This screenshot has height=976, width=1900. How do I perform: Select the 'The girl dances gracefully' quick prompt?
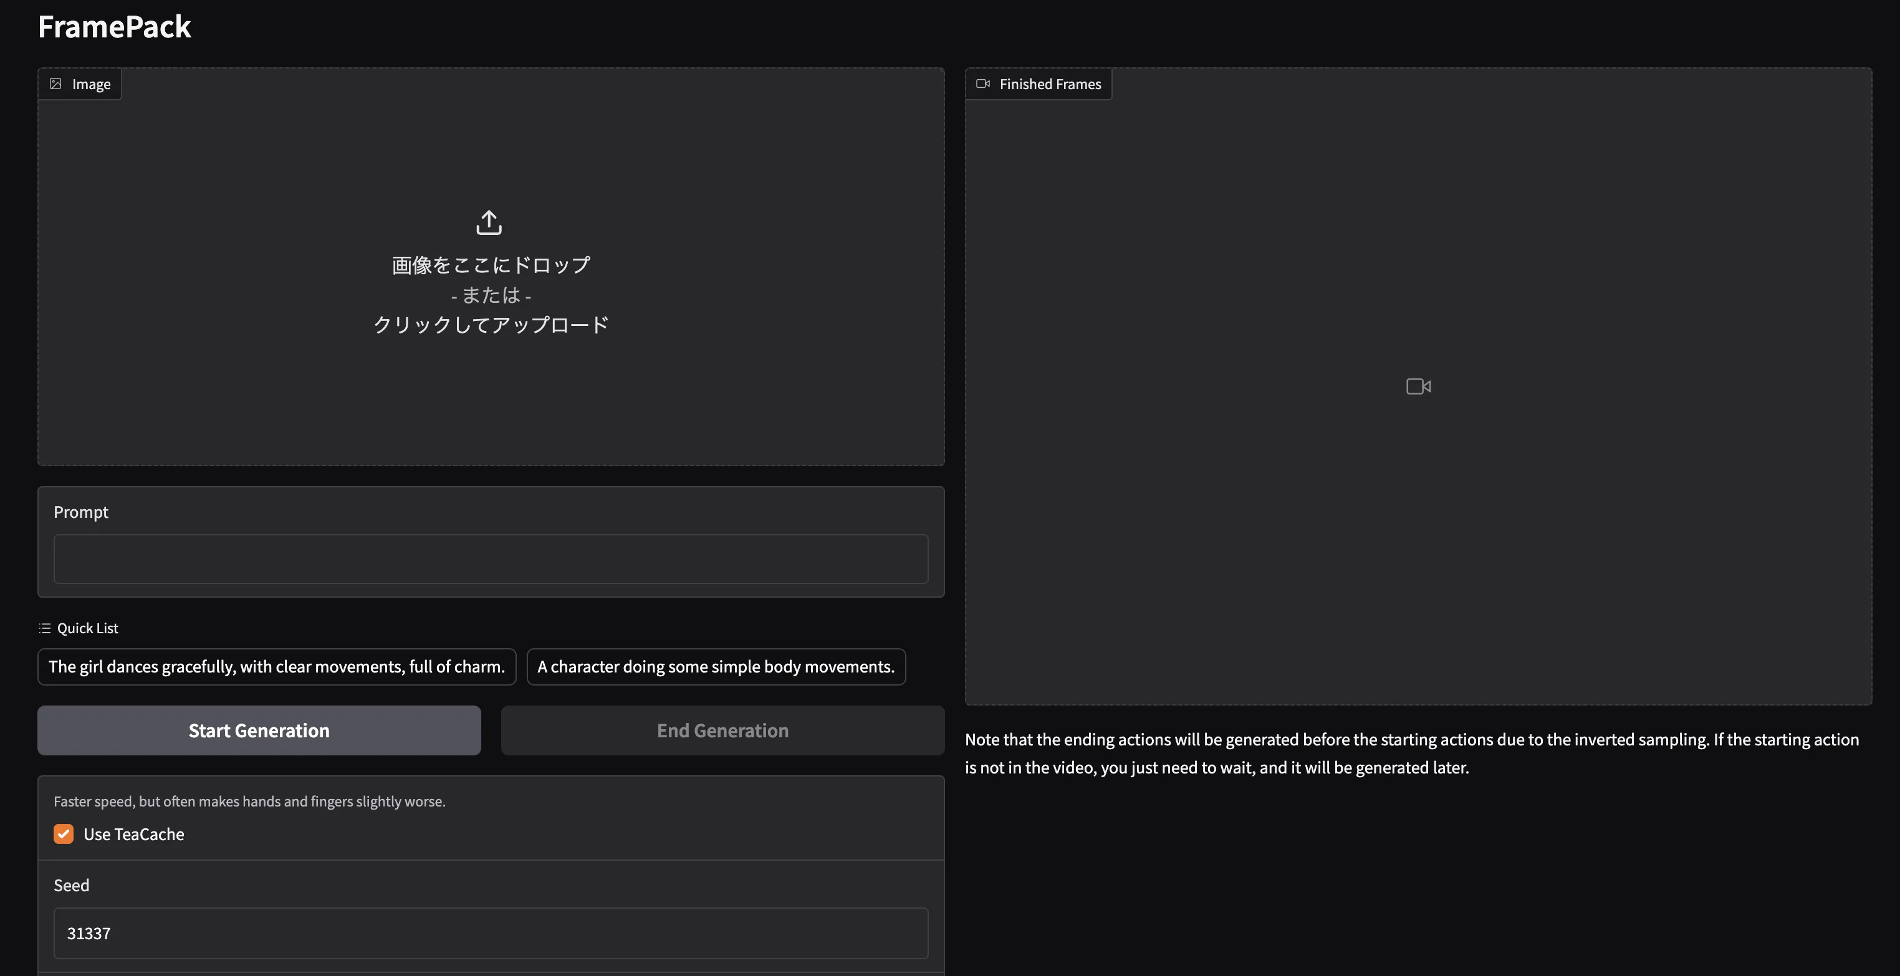pos(277,667)
